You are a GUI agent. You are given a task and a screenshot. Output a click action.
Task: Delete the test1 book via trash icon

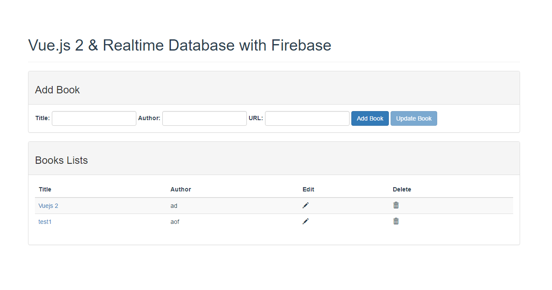pos(396,221)
